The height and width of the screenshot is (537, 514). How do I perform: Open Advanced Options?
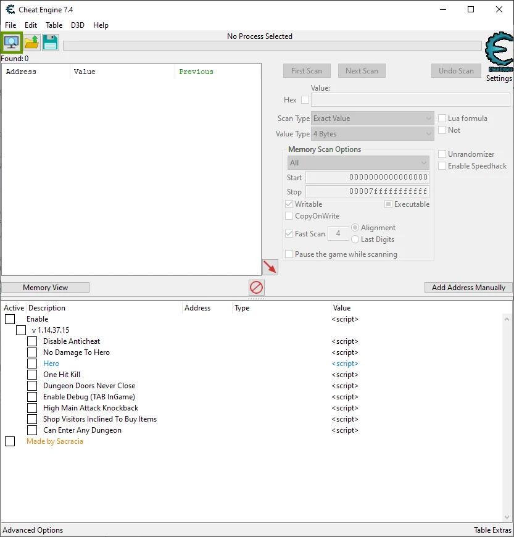(33, 530)
